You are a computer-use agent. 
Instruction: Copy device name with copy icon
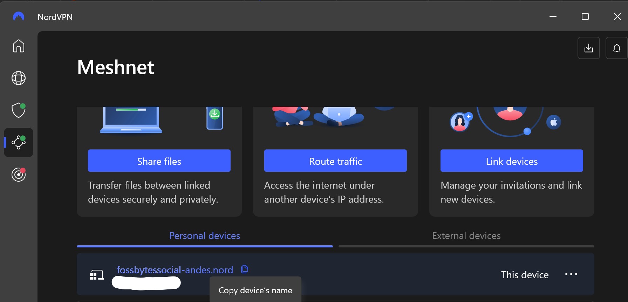pos(245,269)
